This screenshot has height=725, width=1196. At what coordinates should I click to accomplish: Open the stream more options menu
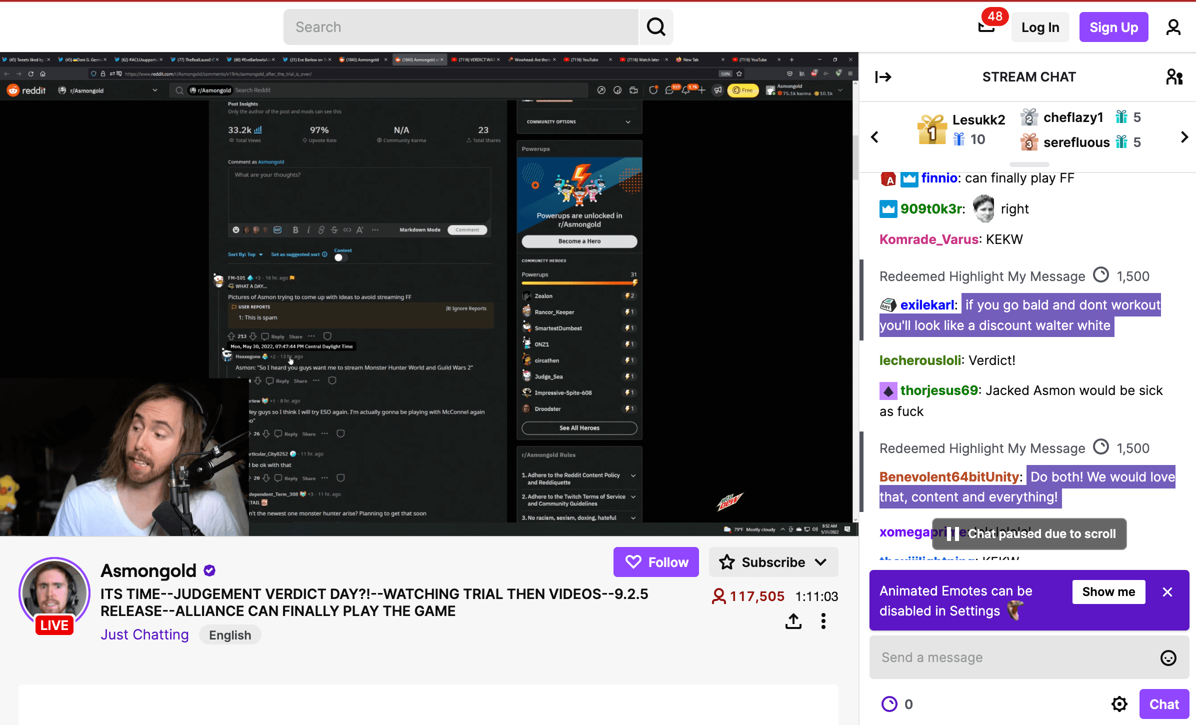pyautogui.click(x=823, y=621)
